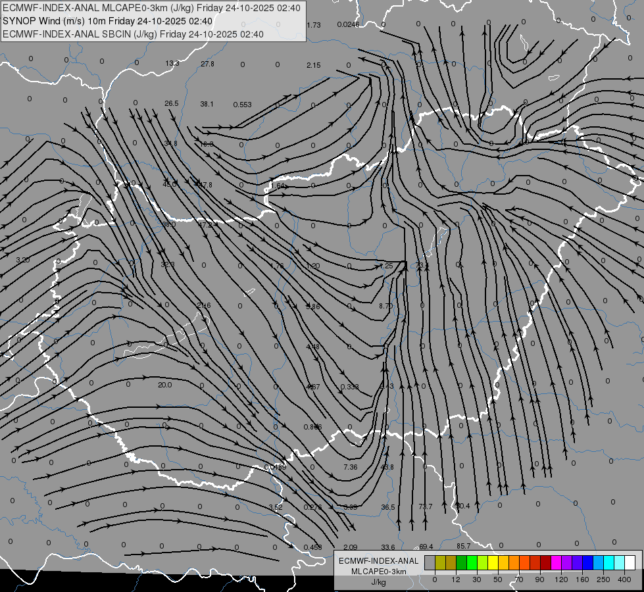644x592 pixels.
Task: Click the gray swatch in the MLCAPE legend
Action: 430,562
